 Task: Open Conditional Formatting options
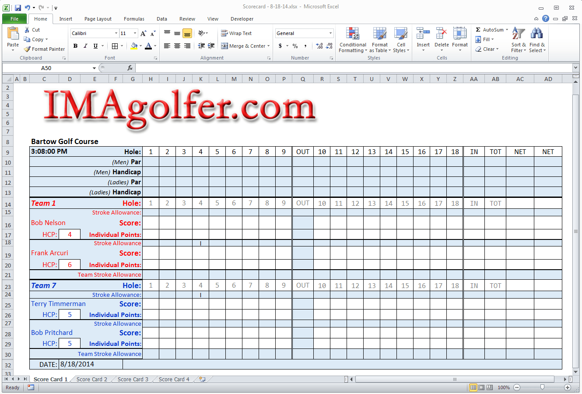point(353,39)
